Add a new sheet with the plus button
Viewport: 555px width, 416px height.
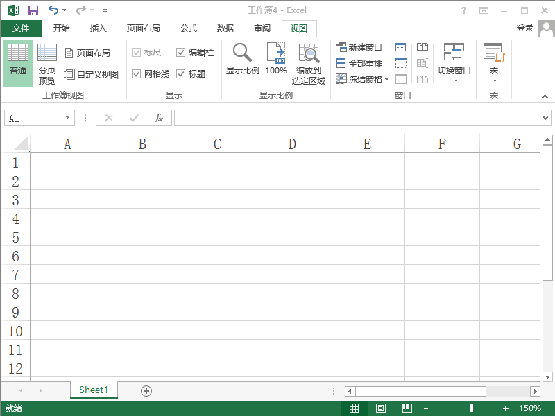146,390
